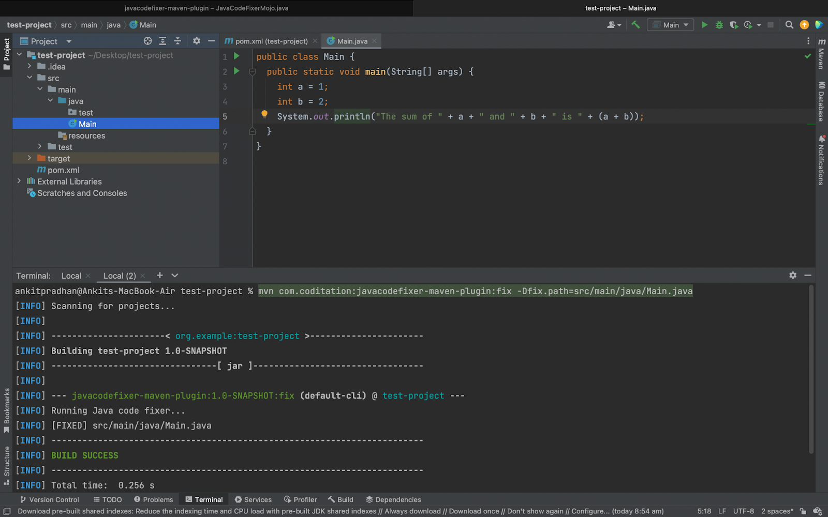Hide the Project tool window
The height and width of the screenshot is (517, 828).
(211, 41)
